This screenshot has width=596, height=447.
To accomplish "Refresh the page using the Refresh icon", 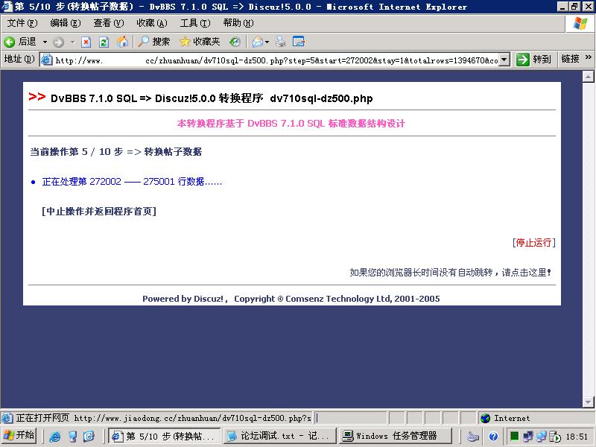I will point(104,42).
